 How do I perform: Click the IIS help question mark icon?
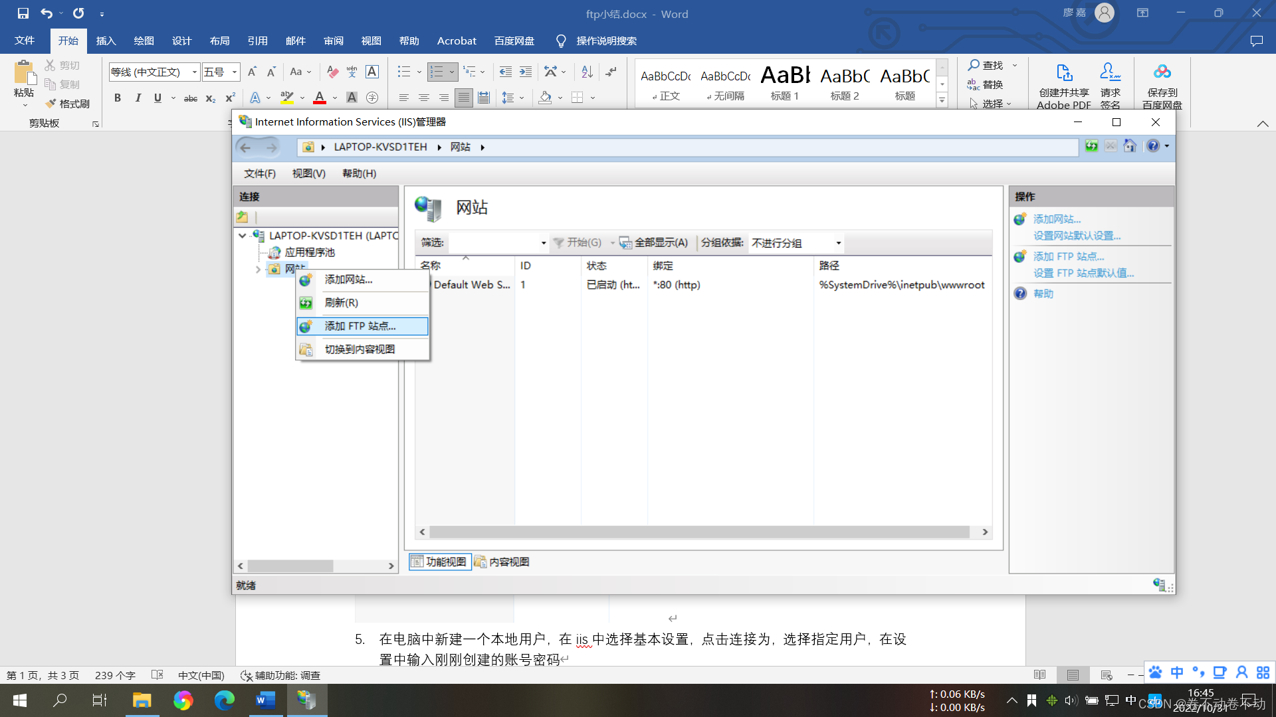click(x=1153, y=146)
